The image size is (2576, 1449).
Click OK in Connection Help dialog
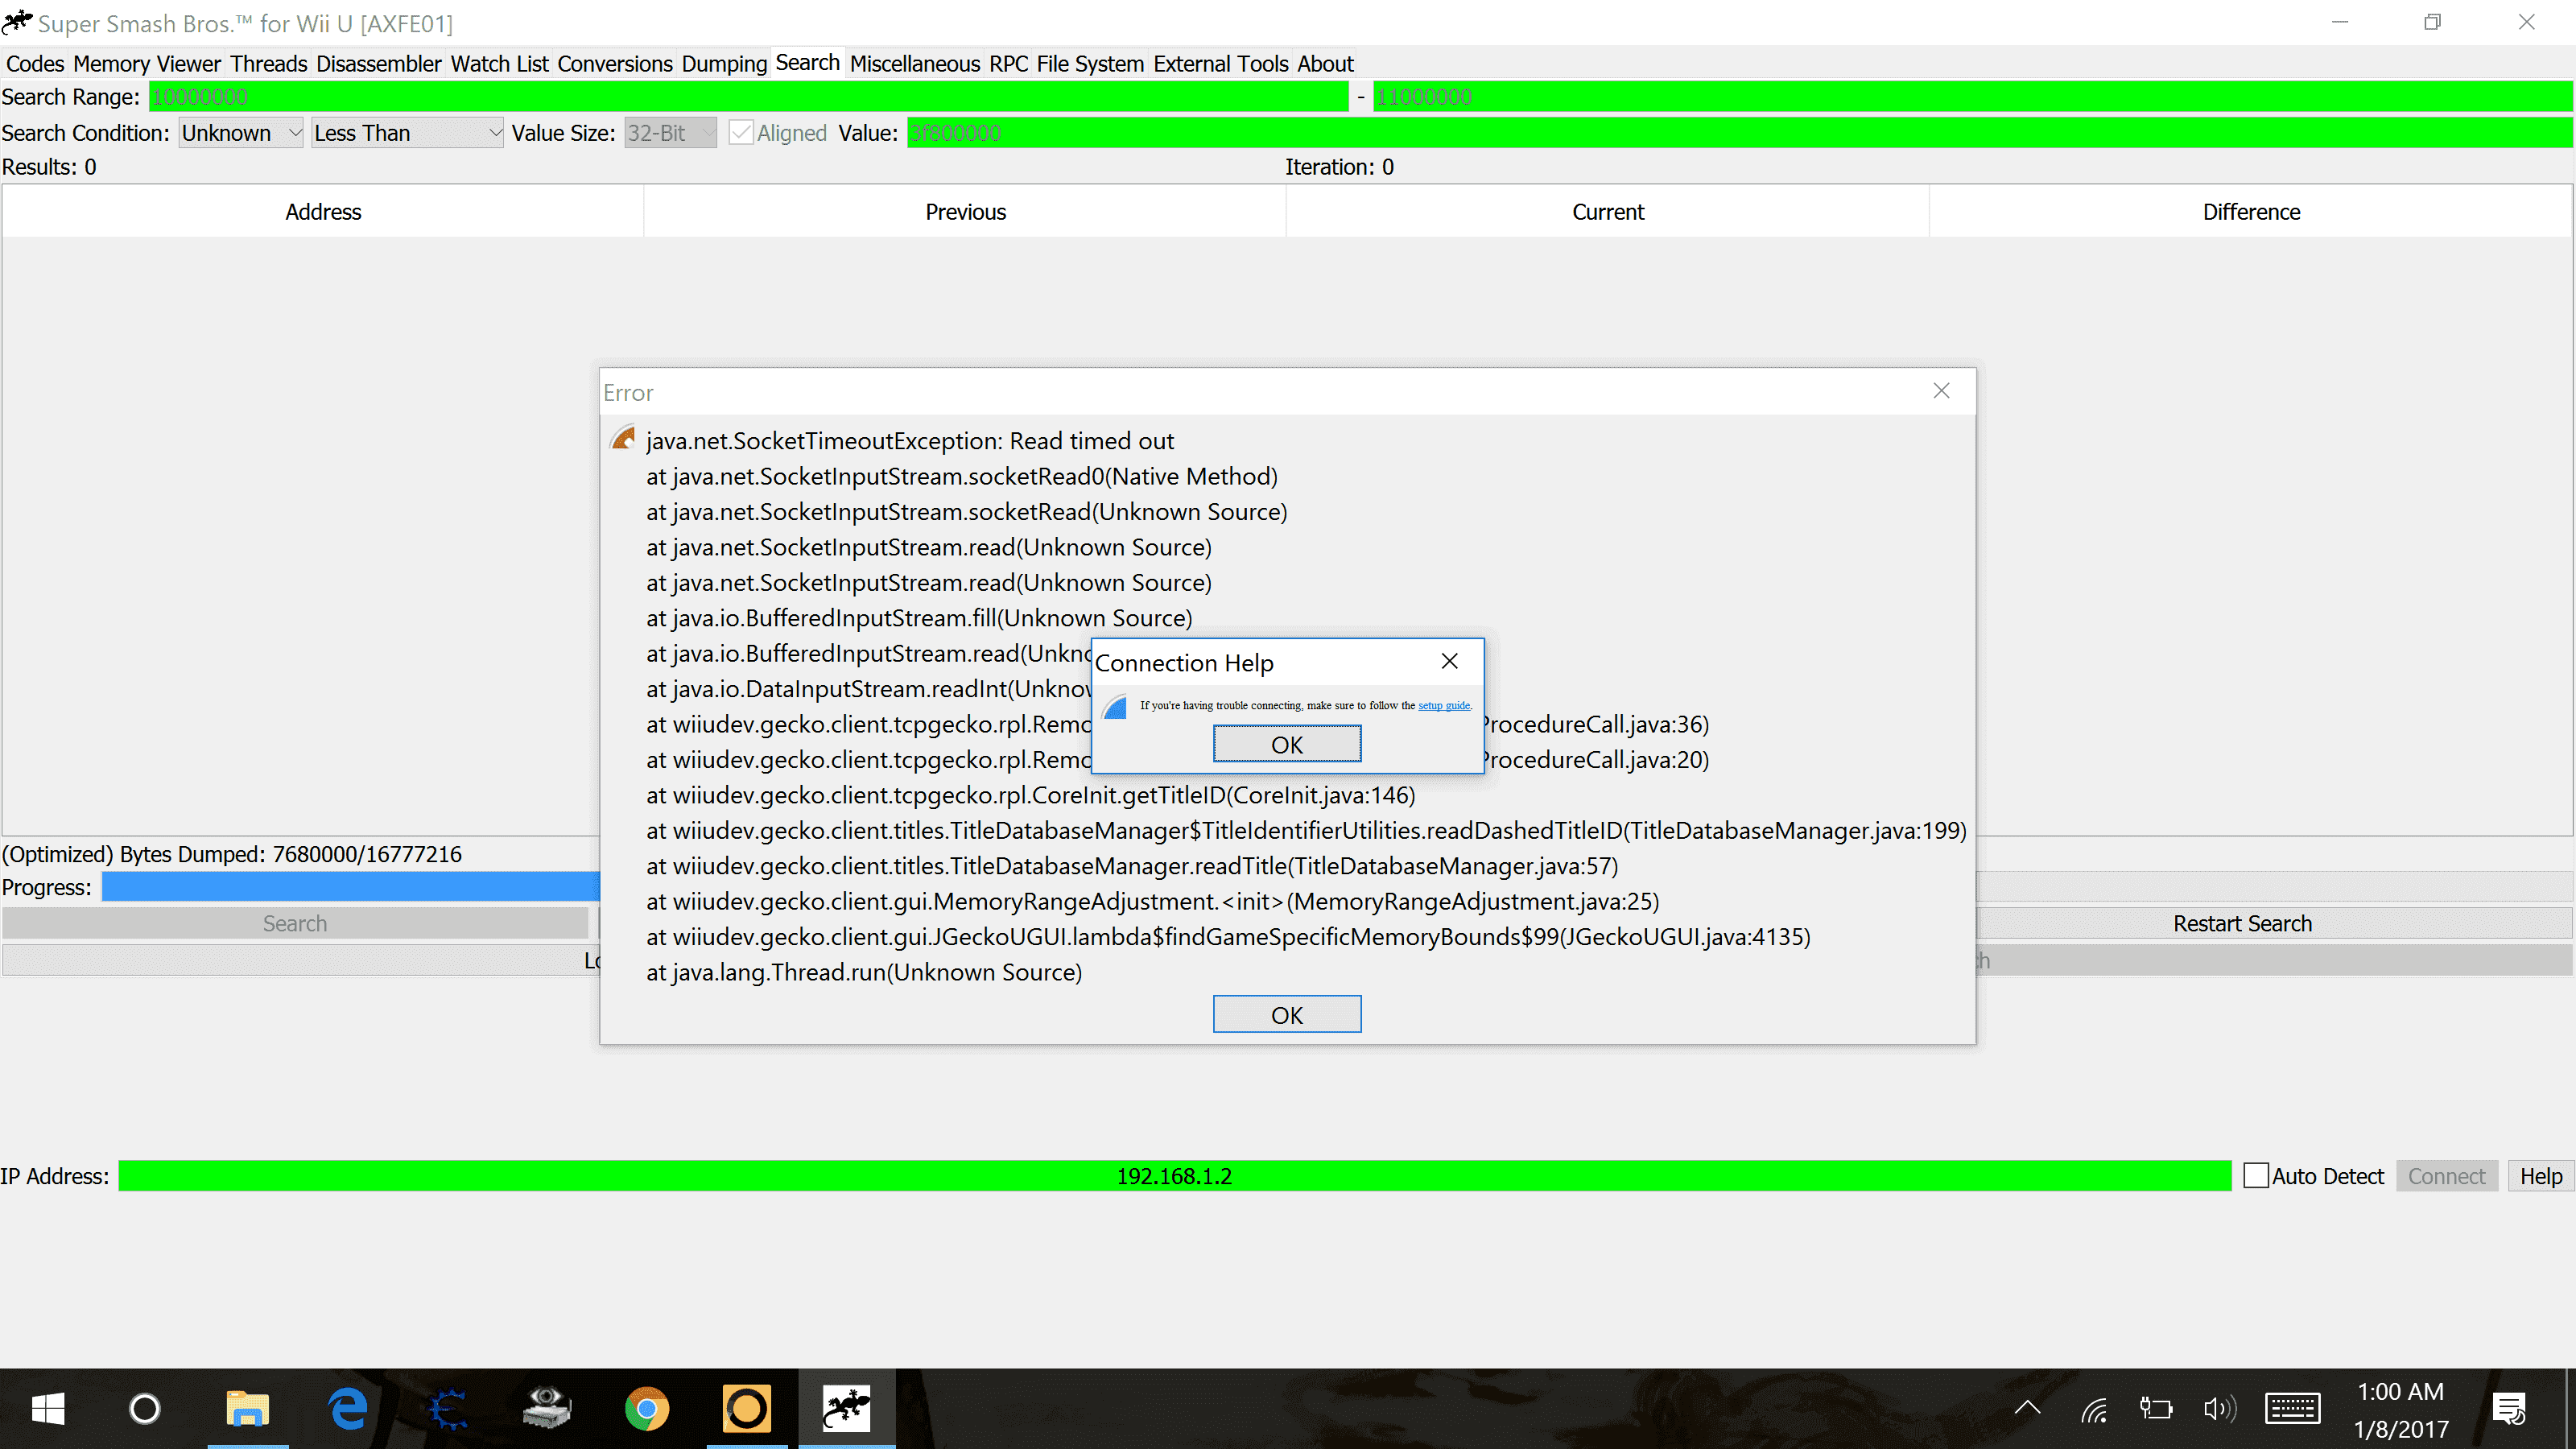pyautogui.click(x=1287, y=744)
